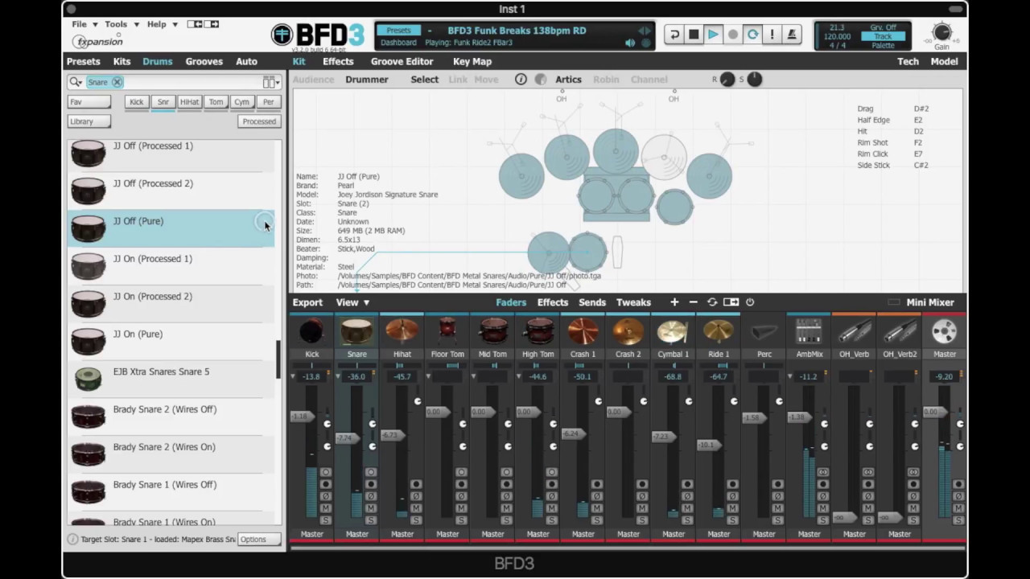Remove the Snare search tag
Image resolution: width=1030 pixels, height=579 pixels.
(x=117, y=82)
